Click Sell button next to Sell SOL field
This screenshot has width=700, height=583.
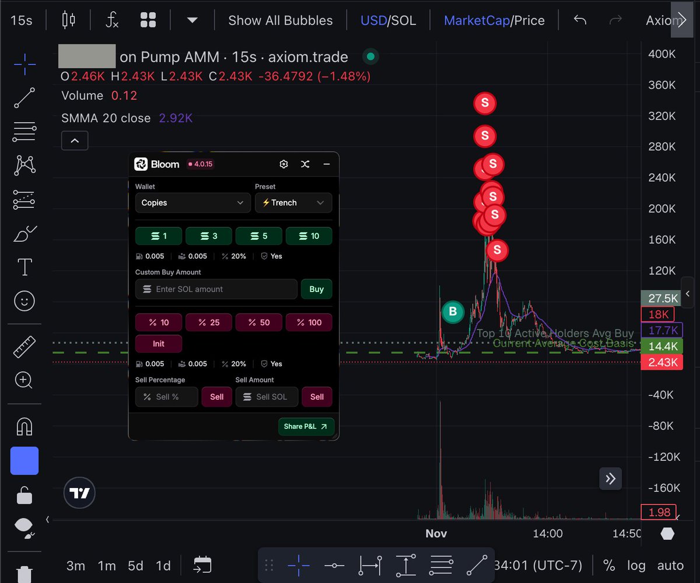coord(317,397)
